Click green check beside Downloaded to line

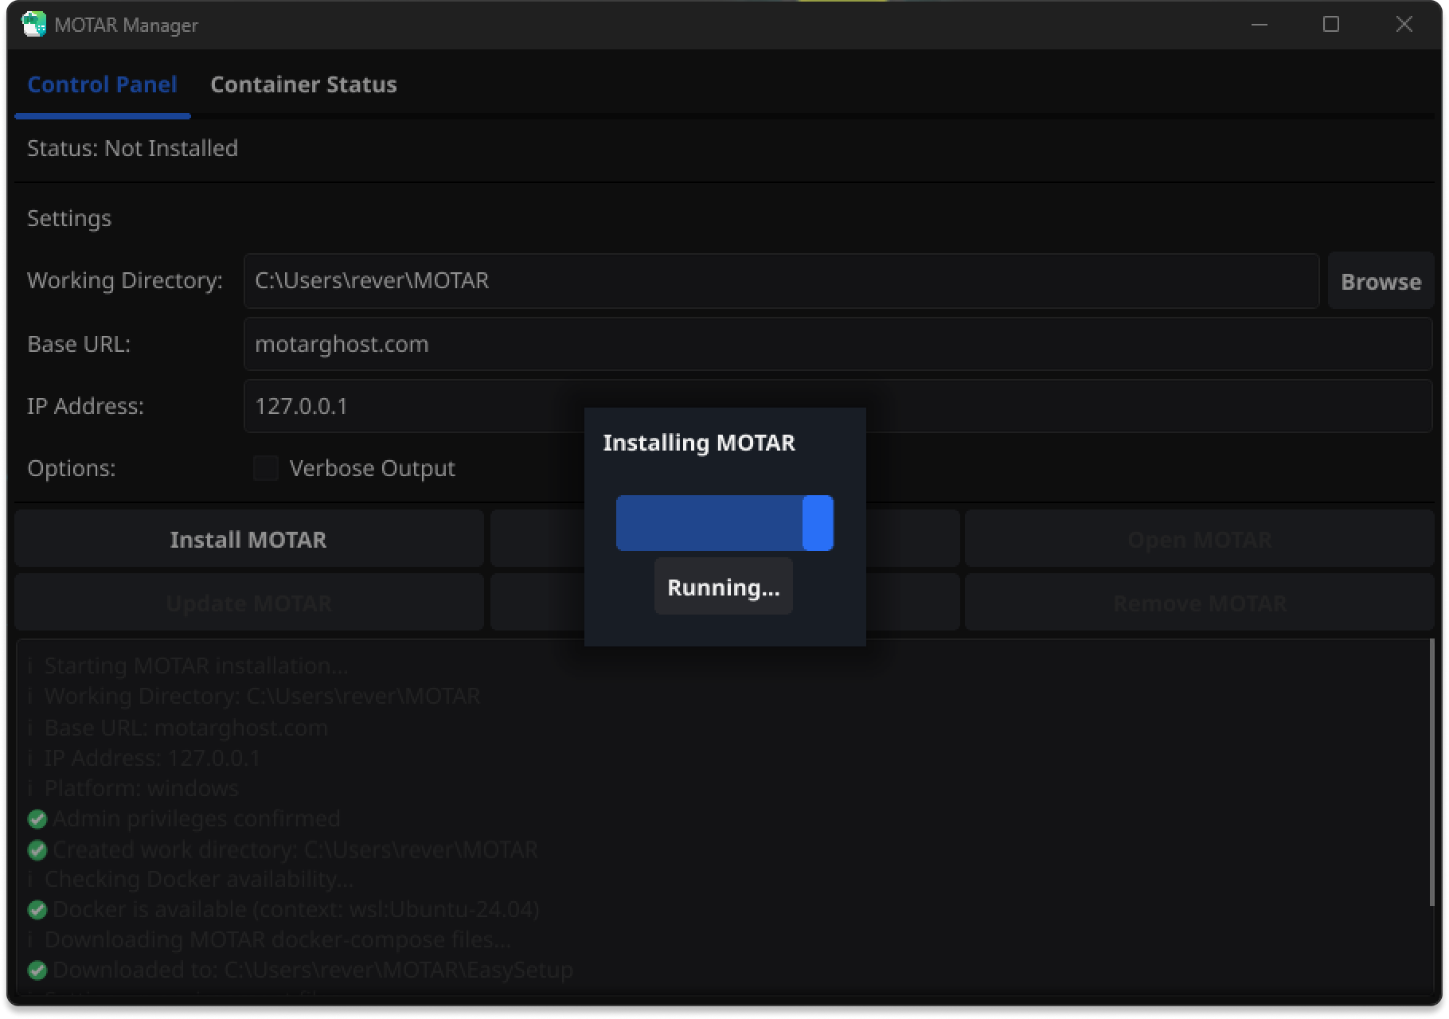(37, 970)
